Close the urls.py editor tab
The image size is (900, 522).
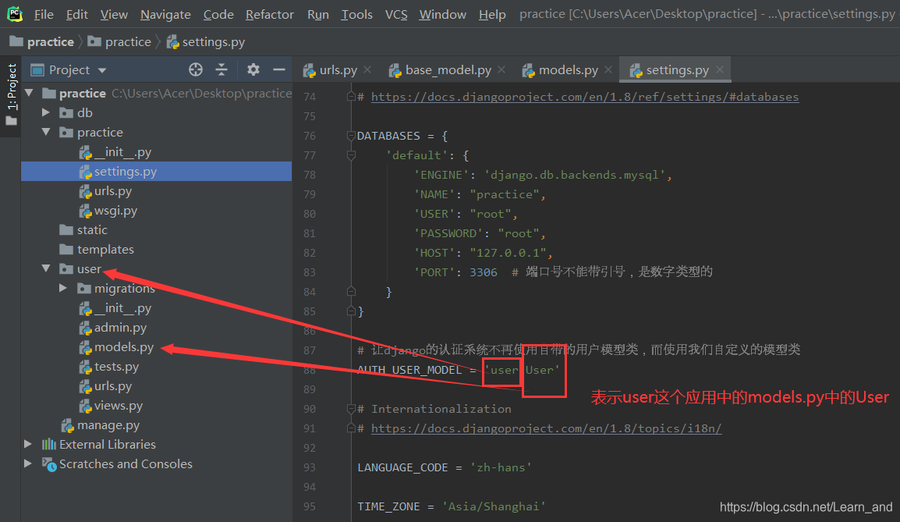[x=367, y=69]
